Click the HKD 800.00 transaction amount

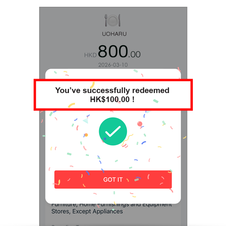(x=112, y=51)
